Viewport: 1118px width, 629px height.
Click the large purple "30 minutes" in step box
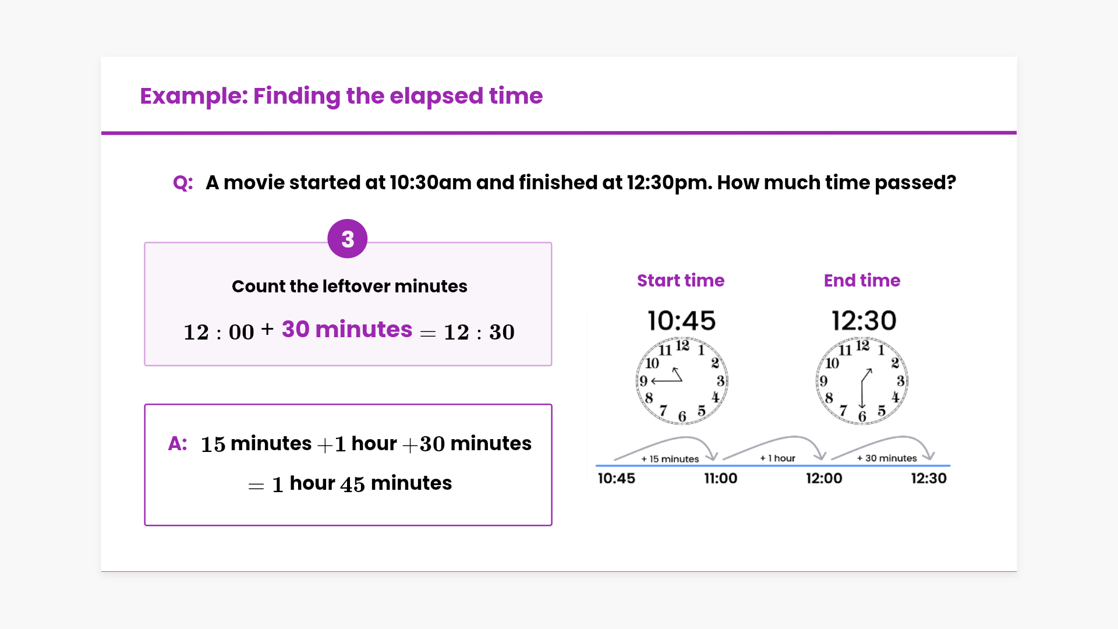[x=347, y=330]
